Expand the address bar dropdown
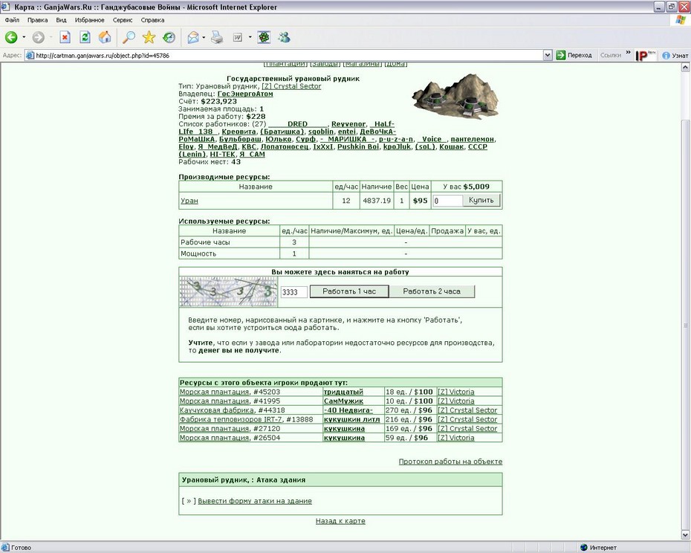 tap(548, 56)
